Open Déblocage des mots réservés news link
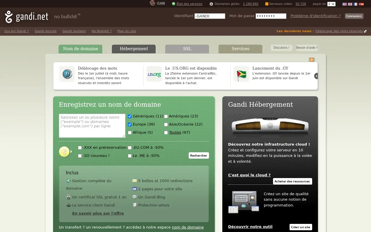 pos(339,31)
